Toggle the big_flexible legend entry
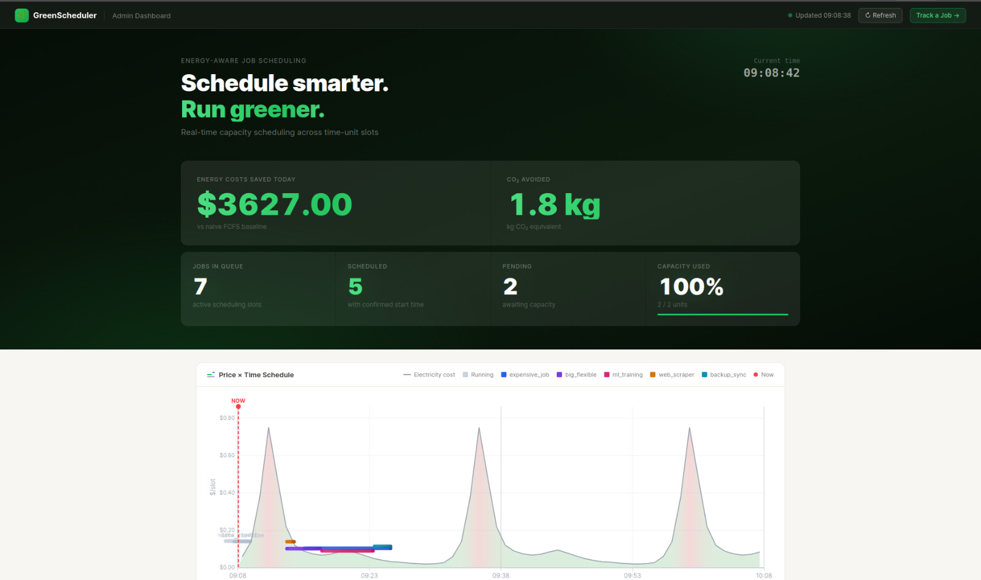Viewport: 981px width, 580px height. [x=576, y=375]
